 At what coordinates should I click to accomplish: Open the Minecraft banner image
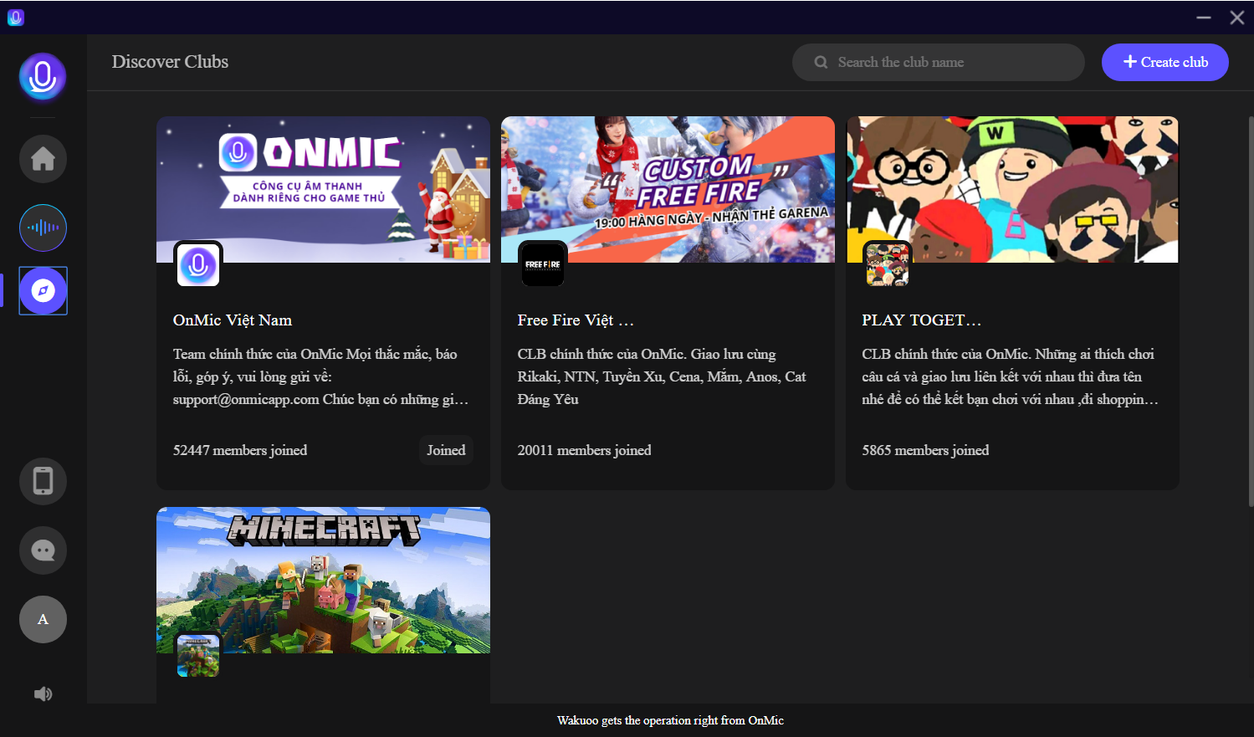pos(323,580)
